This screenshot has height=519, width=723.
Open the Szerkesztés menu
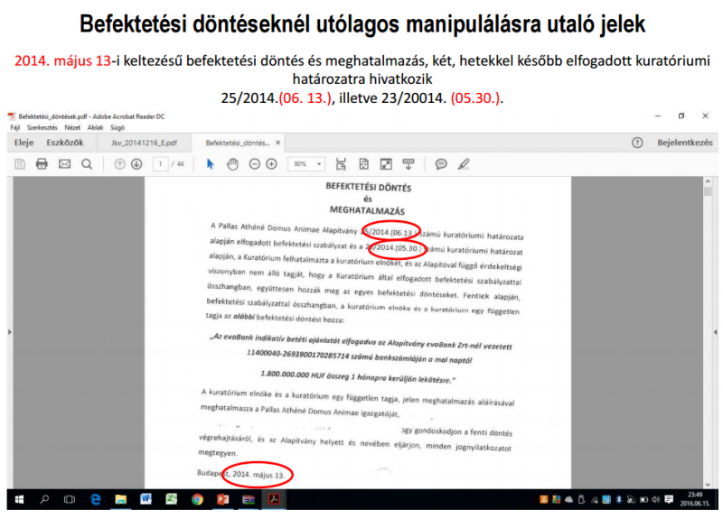[x=42, y=127]
